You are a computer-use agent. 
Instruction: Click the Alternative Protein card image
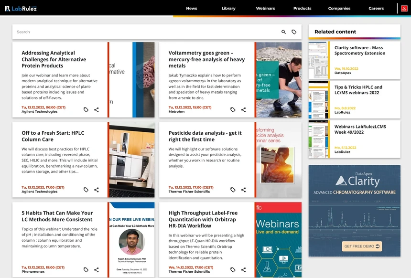point(132,80)
